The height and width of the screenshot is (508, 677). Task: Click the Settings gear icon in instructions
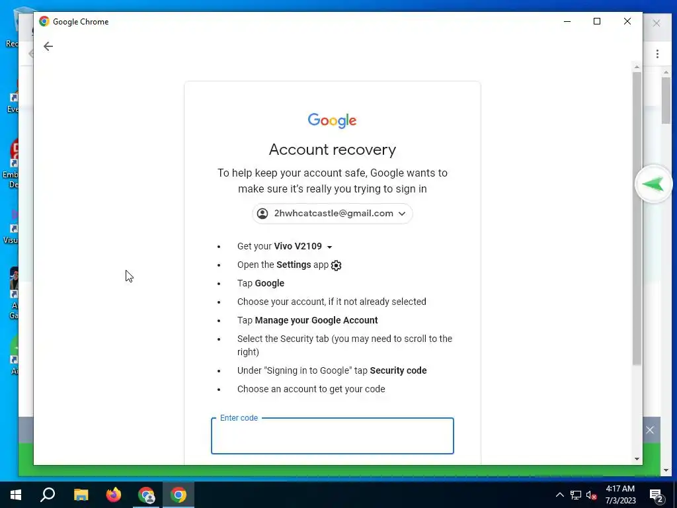pyautogui.click(x=336, y=265)
